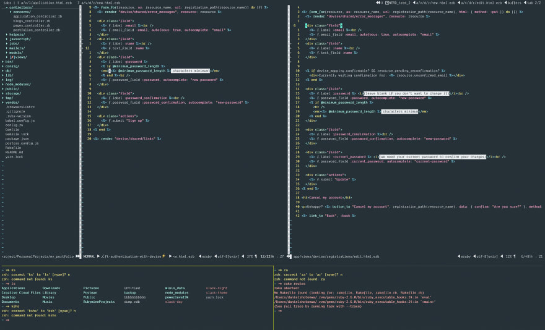Open blogs_controller.rb in the tree

click(x=32, y=21)
